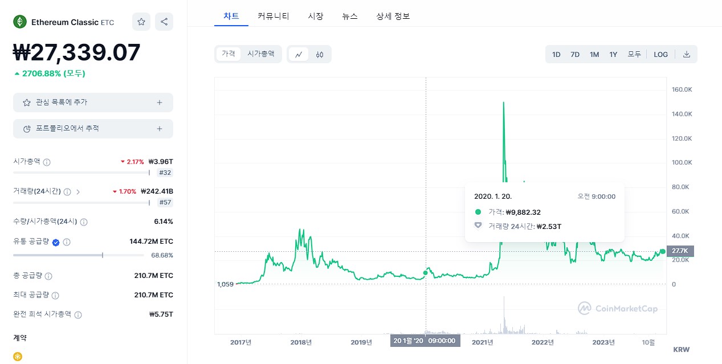
Task: Click the Ethereum Classic coin logo
Action: coord(20,22)
